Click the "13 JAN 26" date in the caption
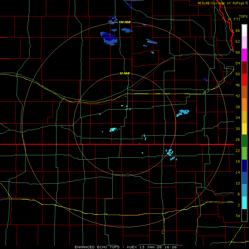 pyautogui.click(x=150, y=247)
